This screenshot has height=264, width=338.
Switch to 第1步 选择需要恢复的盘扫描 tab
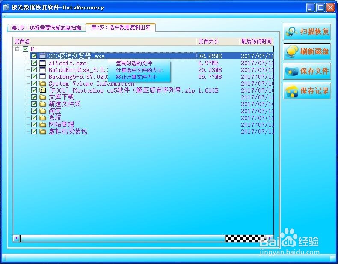click(x=47, y=27)
